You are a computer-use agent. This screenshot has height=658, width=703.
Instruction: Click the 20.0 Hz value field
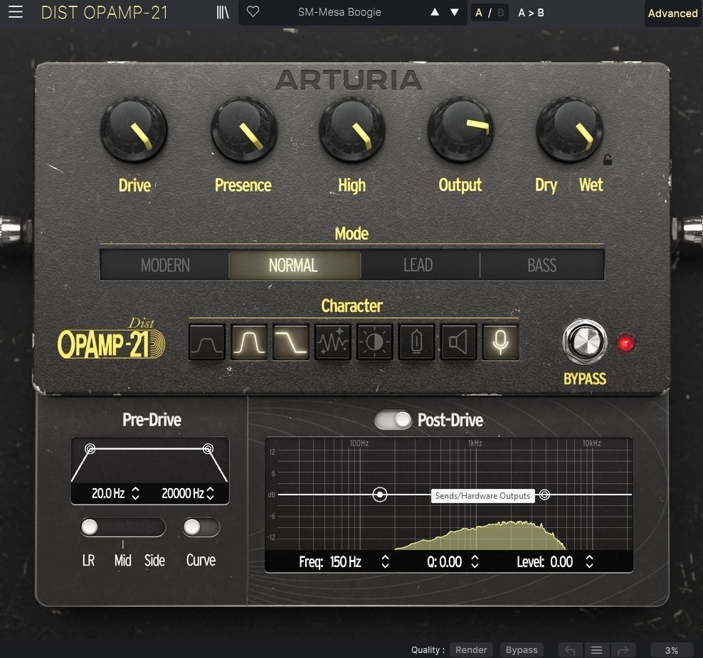click(x=108, y=493)
